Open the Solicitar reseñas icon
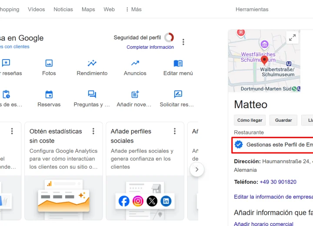Image resolution: width=313 pixels, height=226 pixels. point(178,94)
